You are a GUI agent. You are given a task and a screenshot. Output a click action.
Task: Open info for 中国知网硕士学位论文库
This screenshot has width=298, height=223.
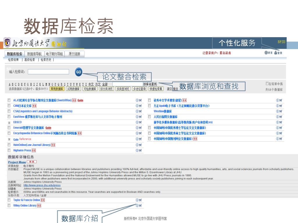point(277,133)
